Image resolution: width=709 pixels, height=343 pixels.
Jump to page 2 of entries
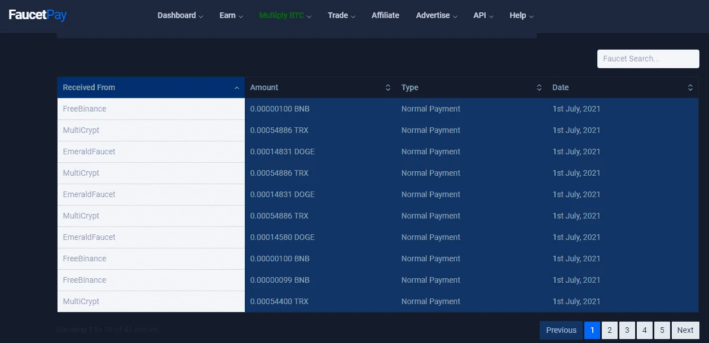(610, 330)
